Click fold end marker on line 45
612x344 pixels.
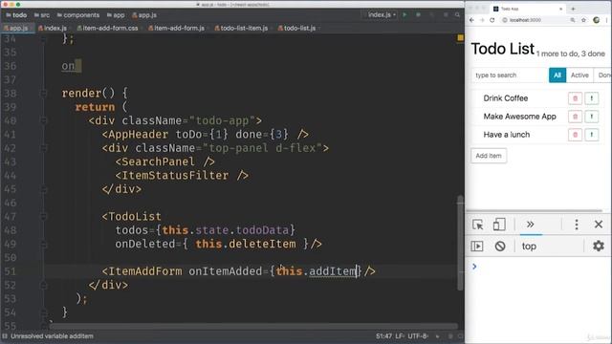43,189
